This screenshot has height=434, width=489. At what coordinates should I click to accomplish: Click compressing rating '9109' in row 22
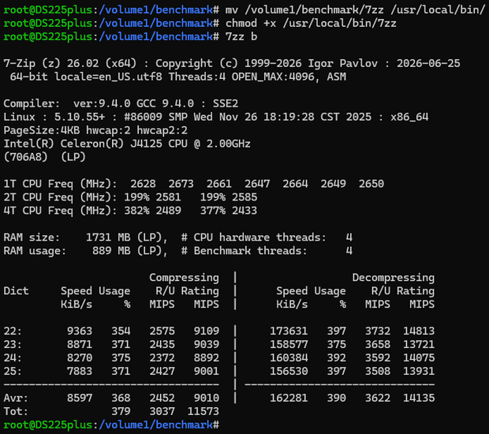[206, 331]
